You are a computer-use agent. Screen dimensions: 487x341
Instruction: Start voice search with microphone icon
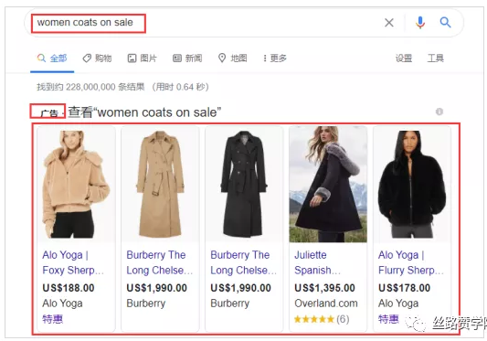coord(420,22)
